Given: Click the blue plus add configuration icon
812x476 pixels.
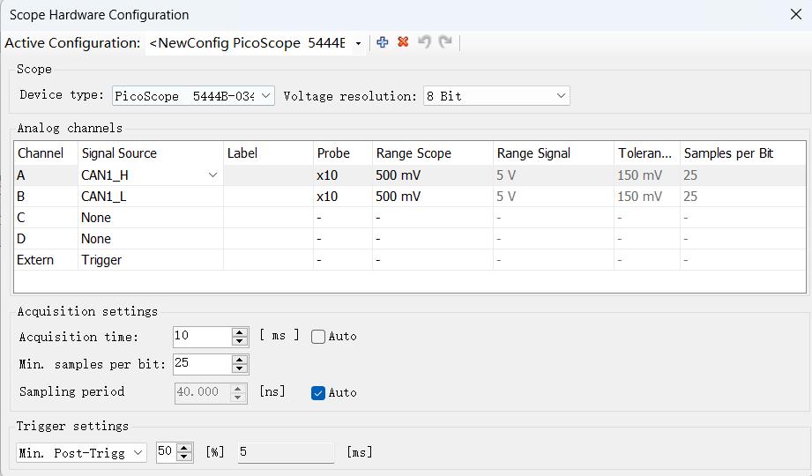Looking at the screenshot, I should pos(382,42).
